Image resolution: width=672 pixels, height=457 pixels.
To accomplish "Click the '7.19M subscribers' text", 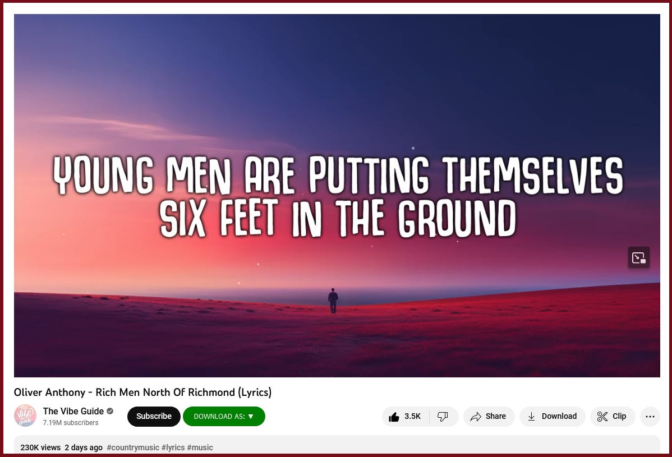I will pyautogui.click(x=71, y=423).
